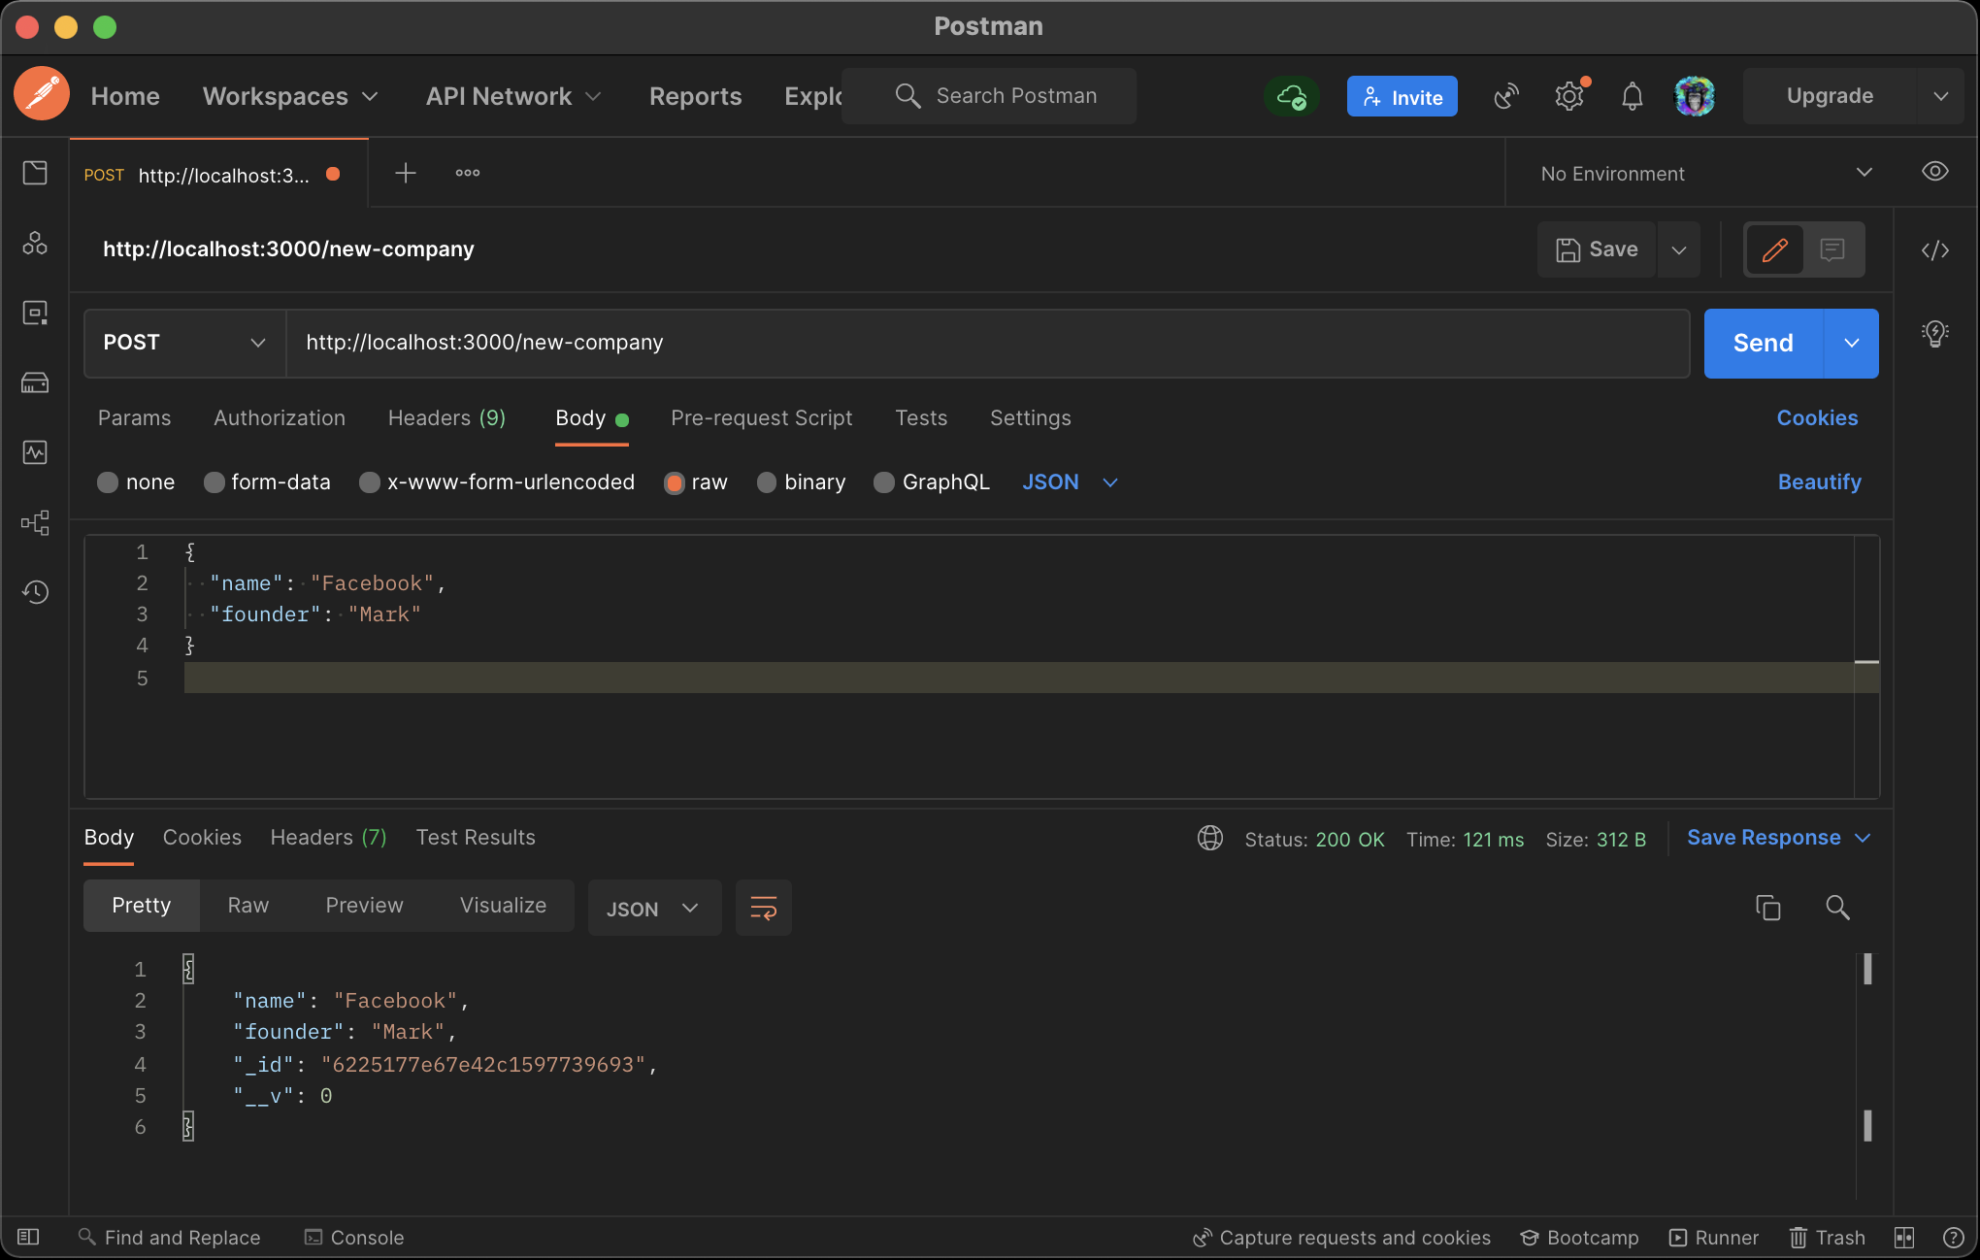Open the response Cookies tab
This screenshot has height=1260, width=1980.
[x=201, y=837]
